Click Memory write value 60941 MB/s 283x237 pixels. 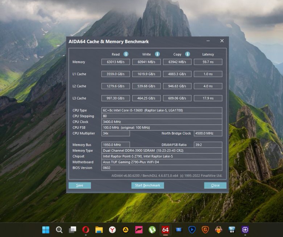pyautogui.click(x=146, y=62)
